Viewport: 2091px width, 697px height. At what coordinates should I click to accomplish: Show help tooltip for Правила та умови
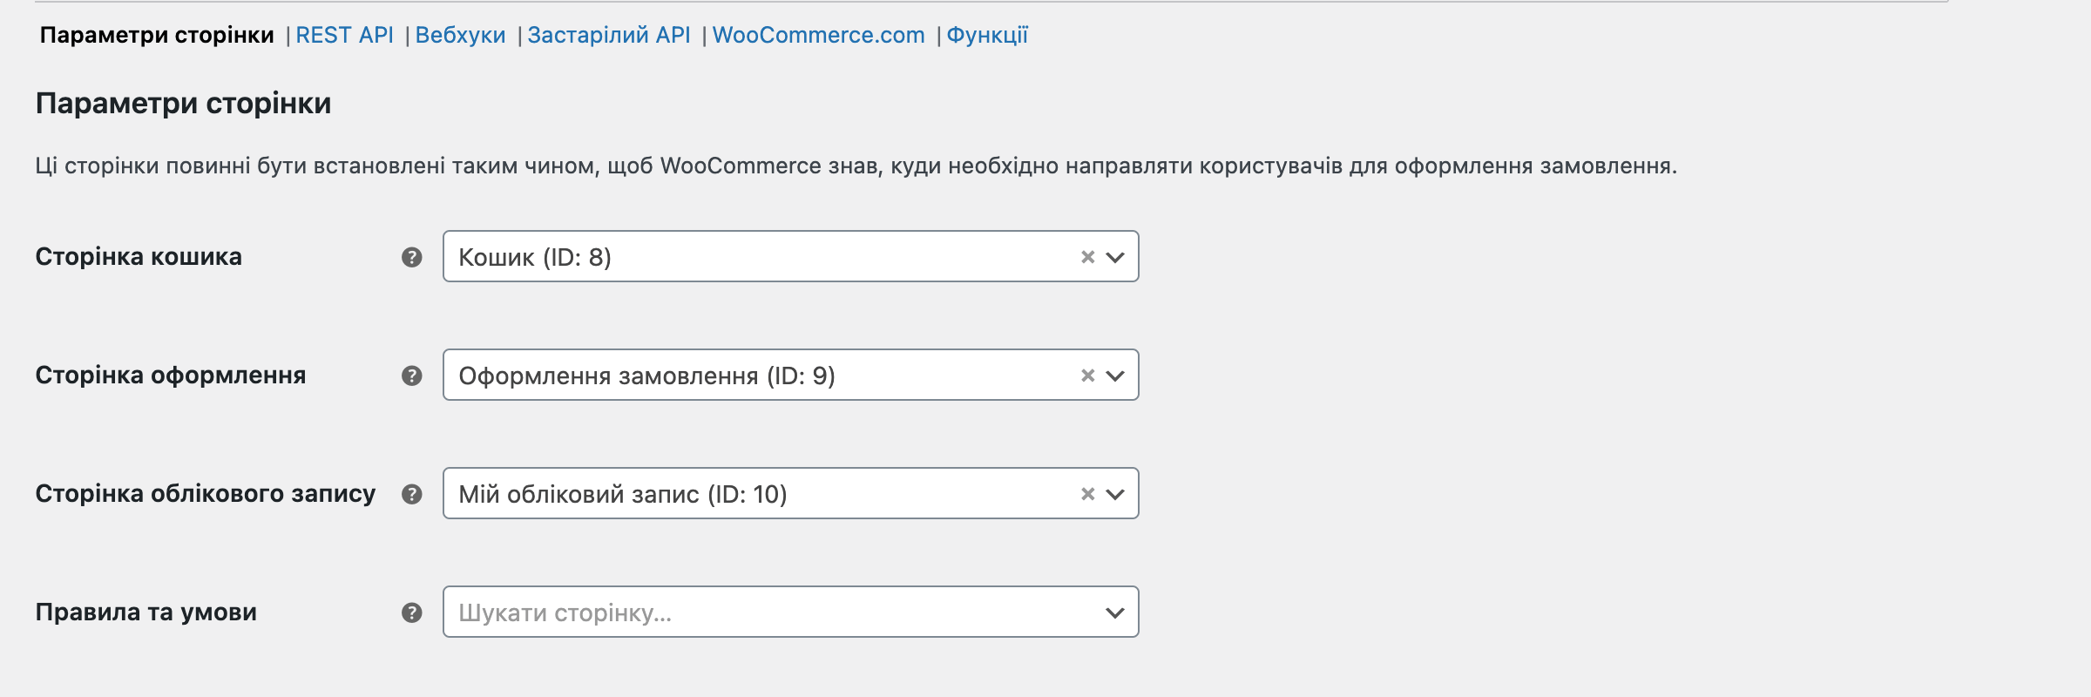point(412,612)
